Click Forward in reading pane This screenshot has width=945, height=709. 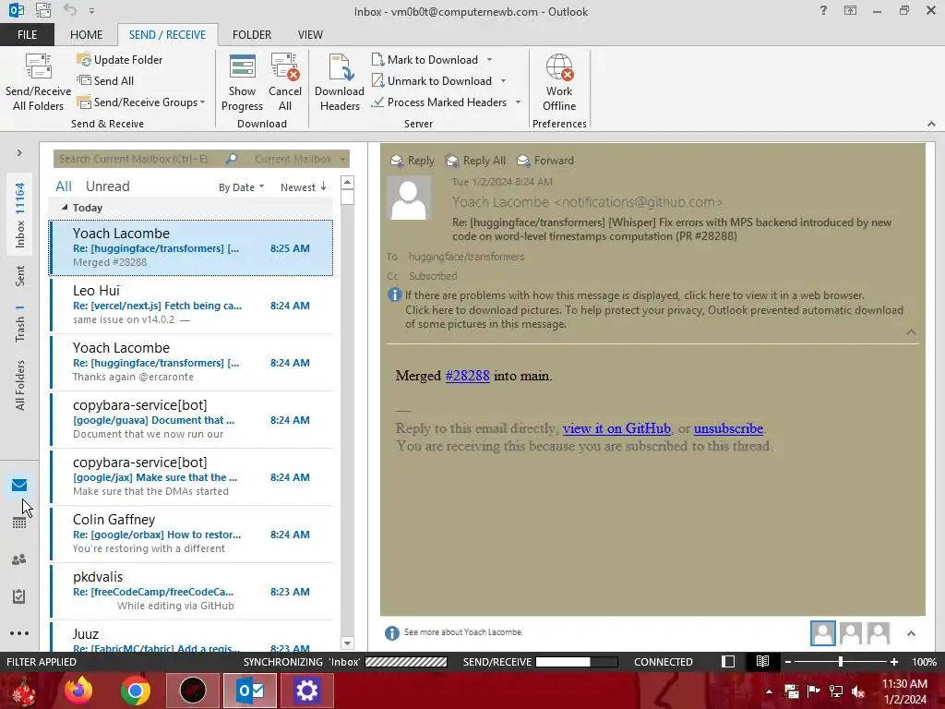[x=545, y=161]
